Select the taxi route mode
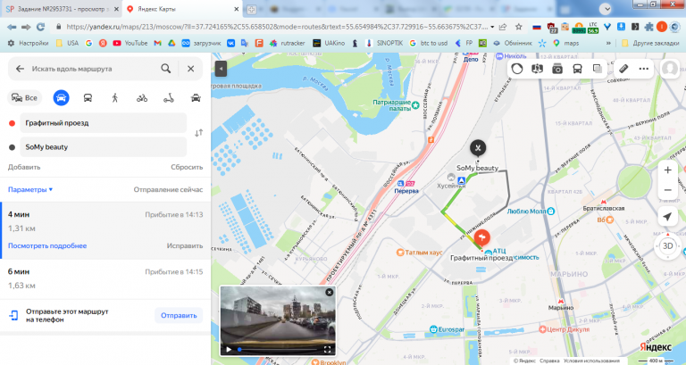Screen dimensions: 686x365 196,98
